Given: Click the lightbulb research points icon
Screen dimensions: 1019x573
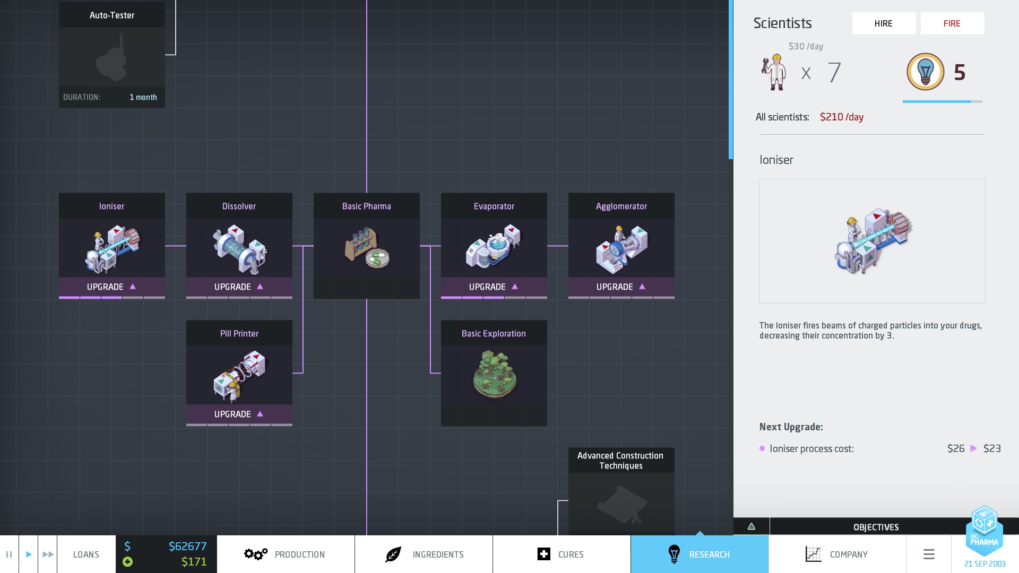Looking at the screenshot, I should (x=925, y=72).
